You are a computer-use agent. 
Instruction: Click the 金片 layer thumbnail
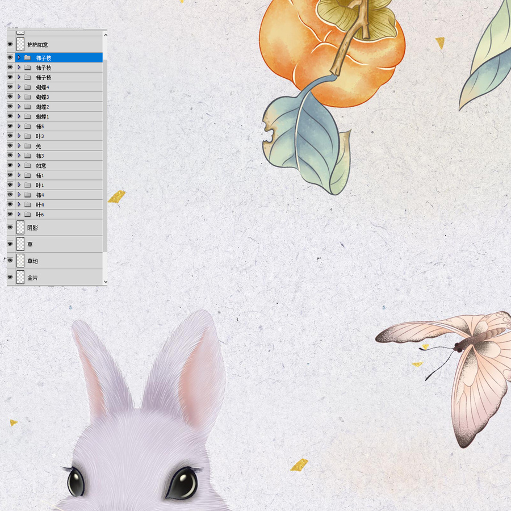coord(20,277)
